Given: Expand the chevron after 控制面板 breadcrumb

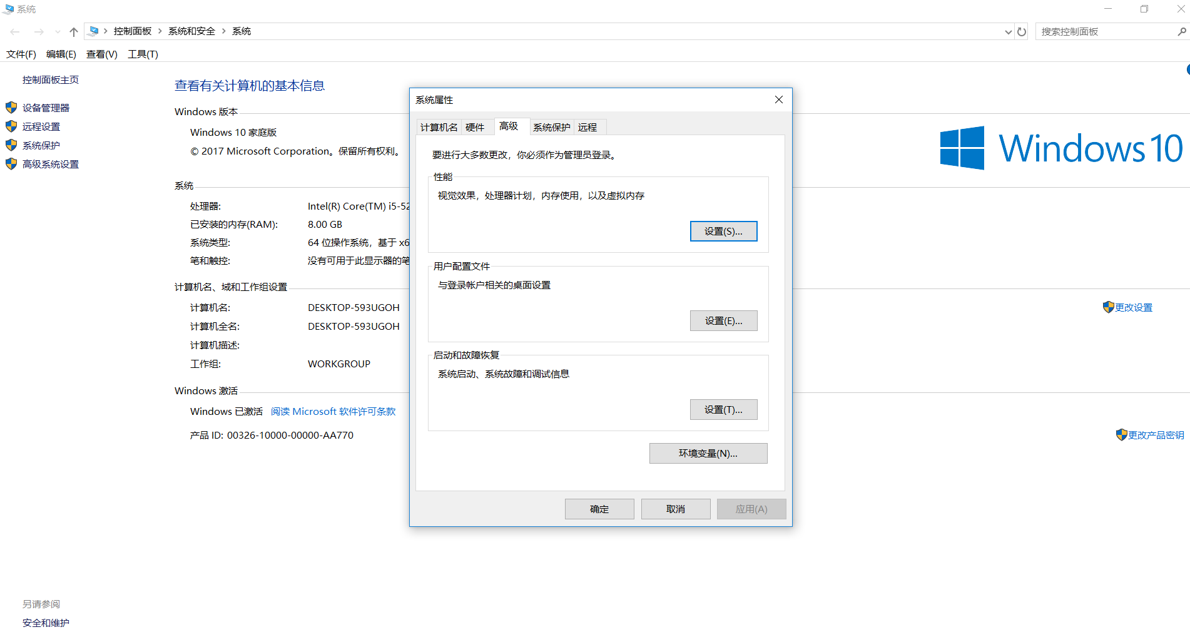Looking at the screenshot, I should pyautogui.click(x=160, y=31).
